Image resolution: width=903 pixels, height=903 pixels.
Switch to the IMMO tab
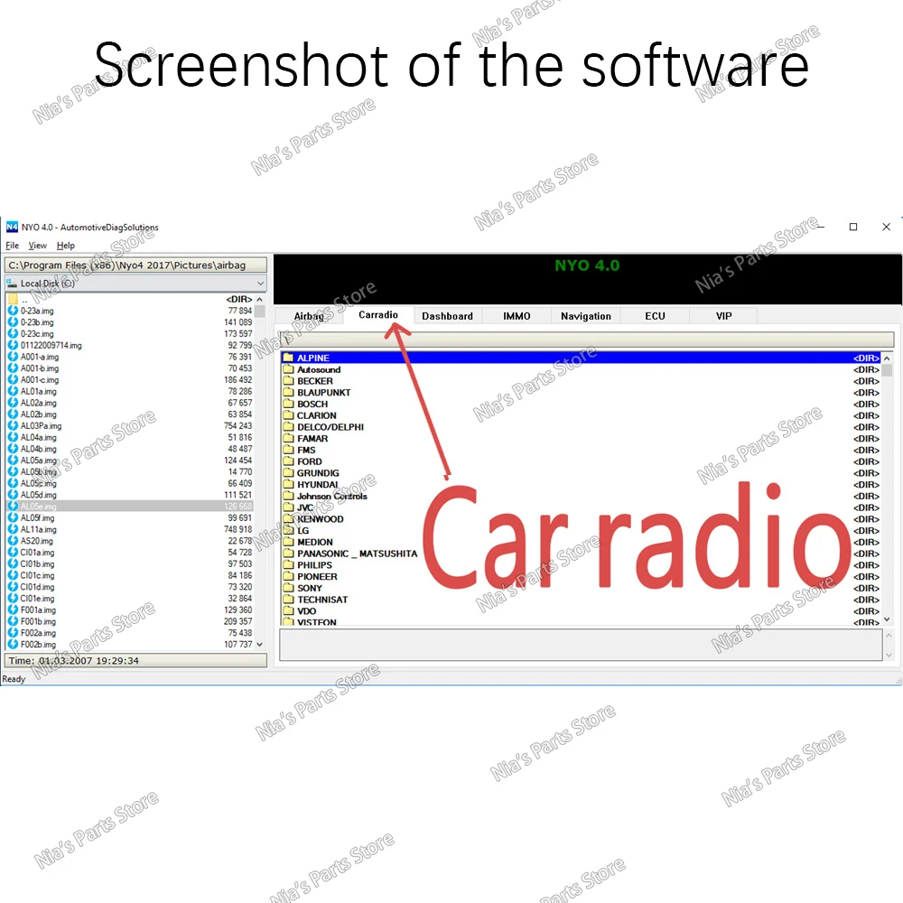517,316
